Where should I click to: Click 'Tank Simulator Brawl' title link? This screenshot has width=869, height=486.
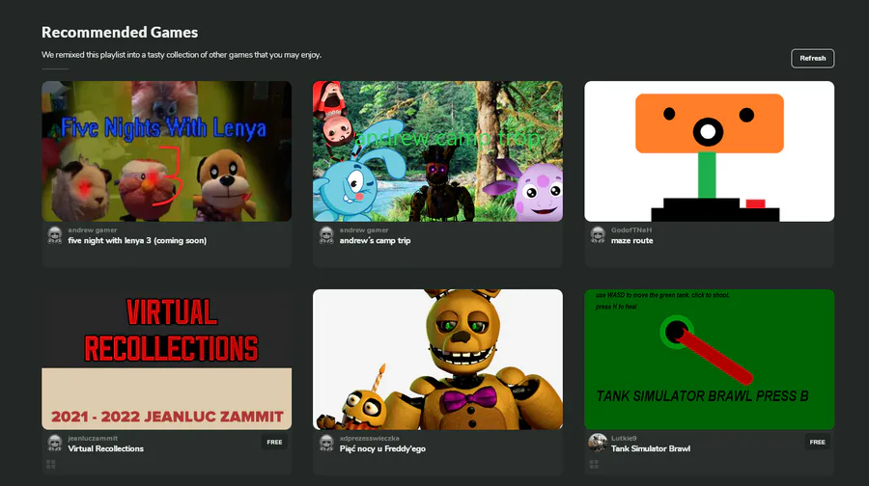(651, 449)
